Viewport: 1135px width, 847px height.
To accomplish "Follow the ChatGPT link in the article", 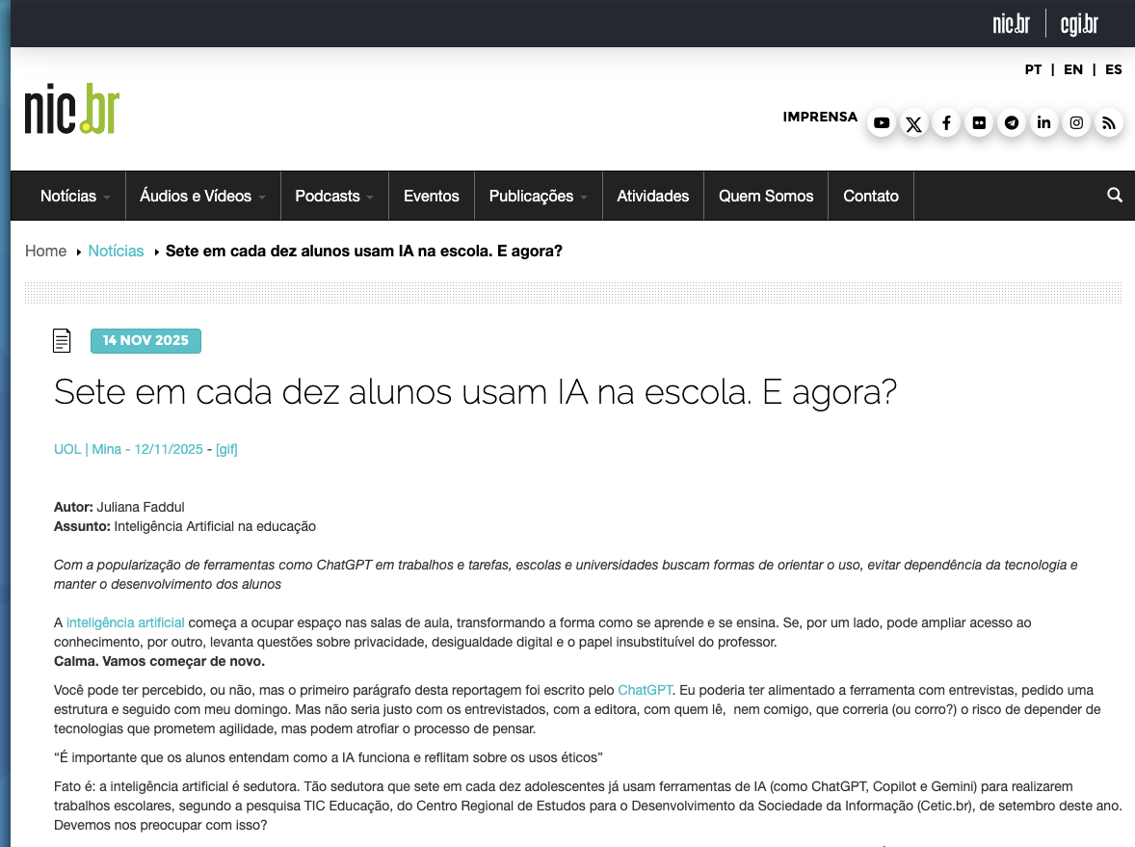I will (x=645, y=690).
